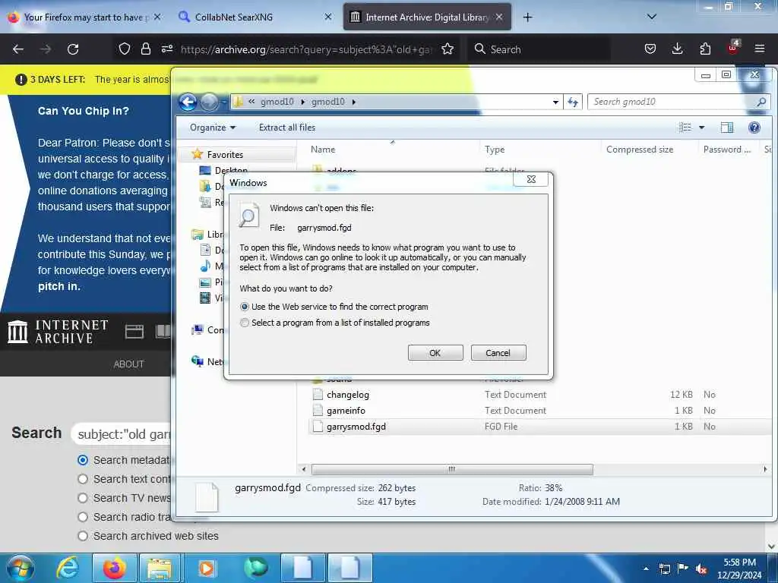The width and height of the screenshot is (778, 583).
Task: Open the media player taskbar icon
Action: [x=207, y=568]
